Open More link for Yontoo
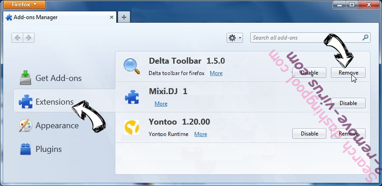Image resolution: width=382 pixels, height=186 pixels. tap(201, 134)
